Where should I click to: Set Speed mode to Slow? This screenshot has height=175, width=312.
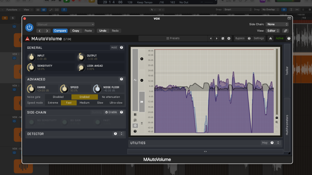(x=100, y=103)
